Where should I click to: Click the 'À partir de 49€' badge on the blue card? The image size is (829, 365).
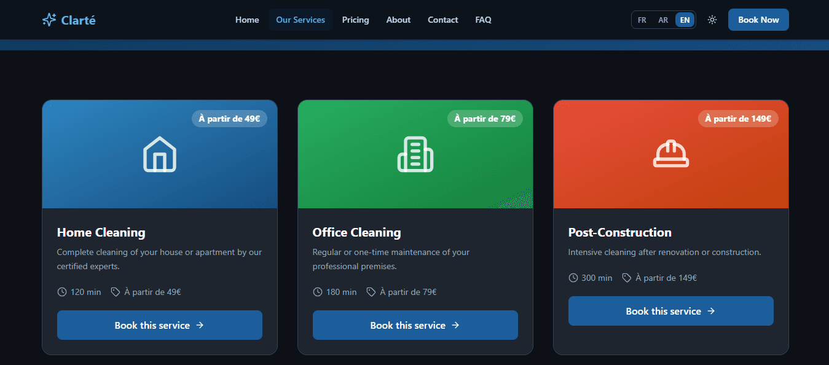[229, 119]
